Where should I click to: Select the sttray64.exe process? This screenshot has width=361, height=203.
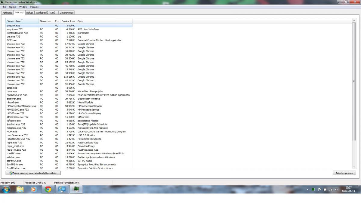click(x=69, y=161)
